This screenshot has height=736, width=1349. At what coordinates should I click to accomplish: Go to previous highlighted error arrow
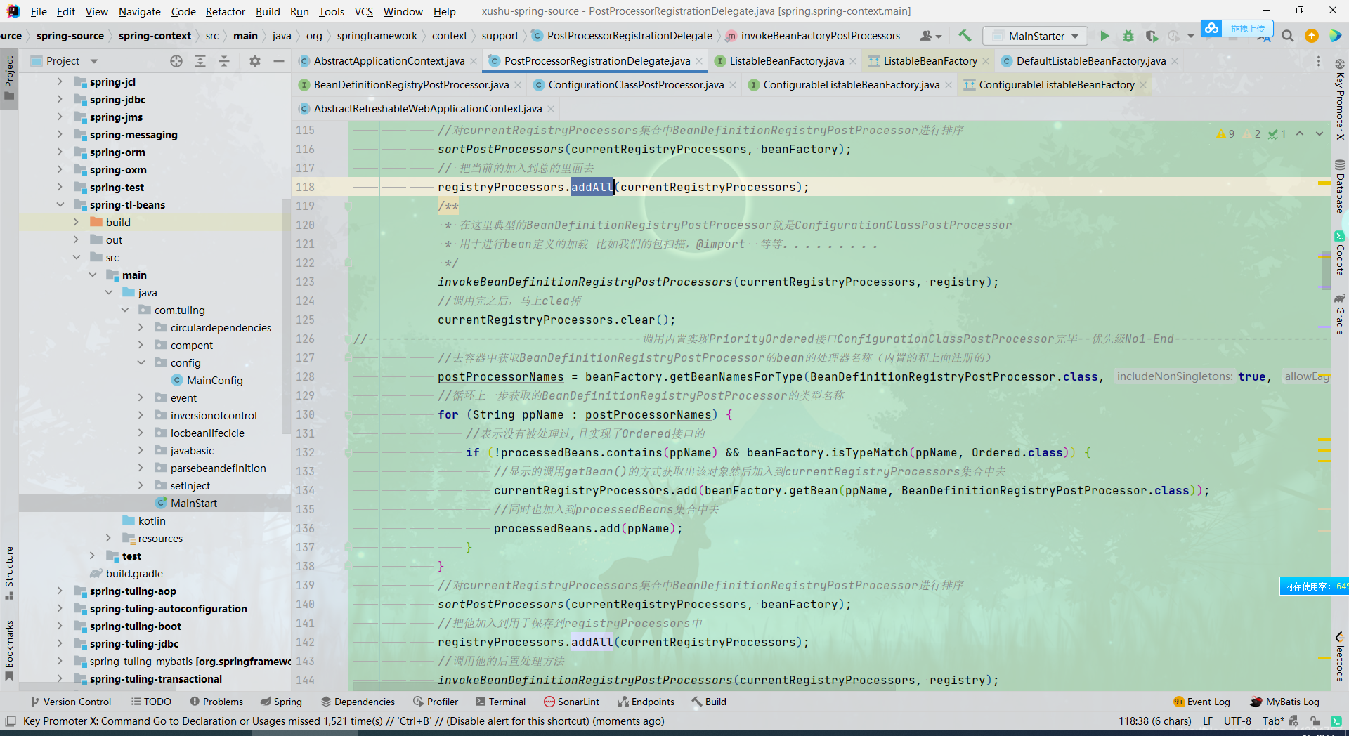tap(1300, 133)
